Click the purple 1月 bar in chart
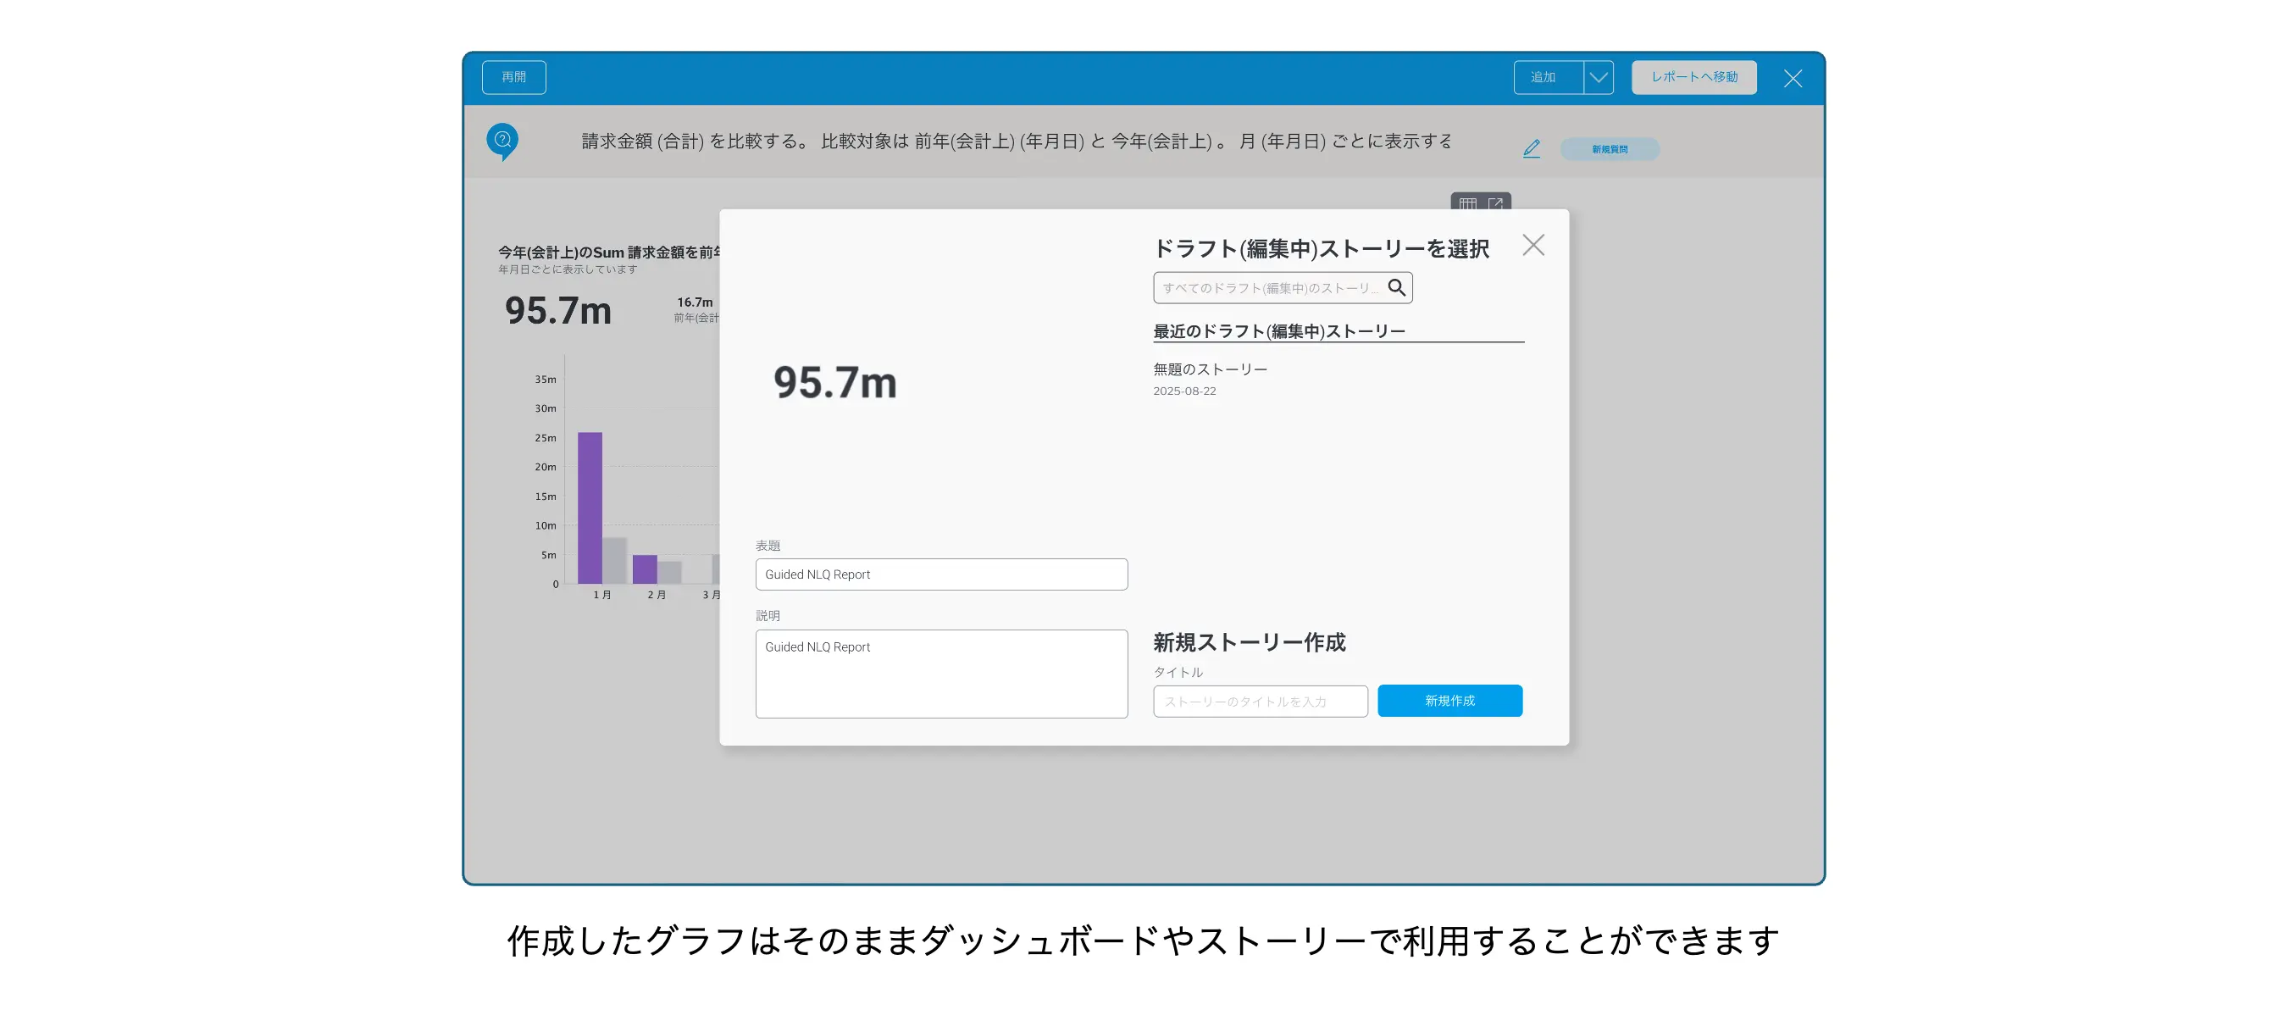 tap(589, 508)
